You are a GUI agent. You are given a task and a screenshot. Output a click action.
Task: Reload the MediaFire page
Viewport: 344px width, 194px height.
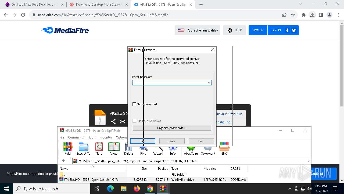point(23,15)
